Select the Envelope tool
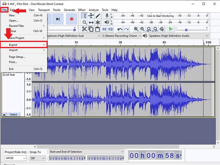 click(91, 16)
